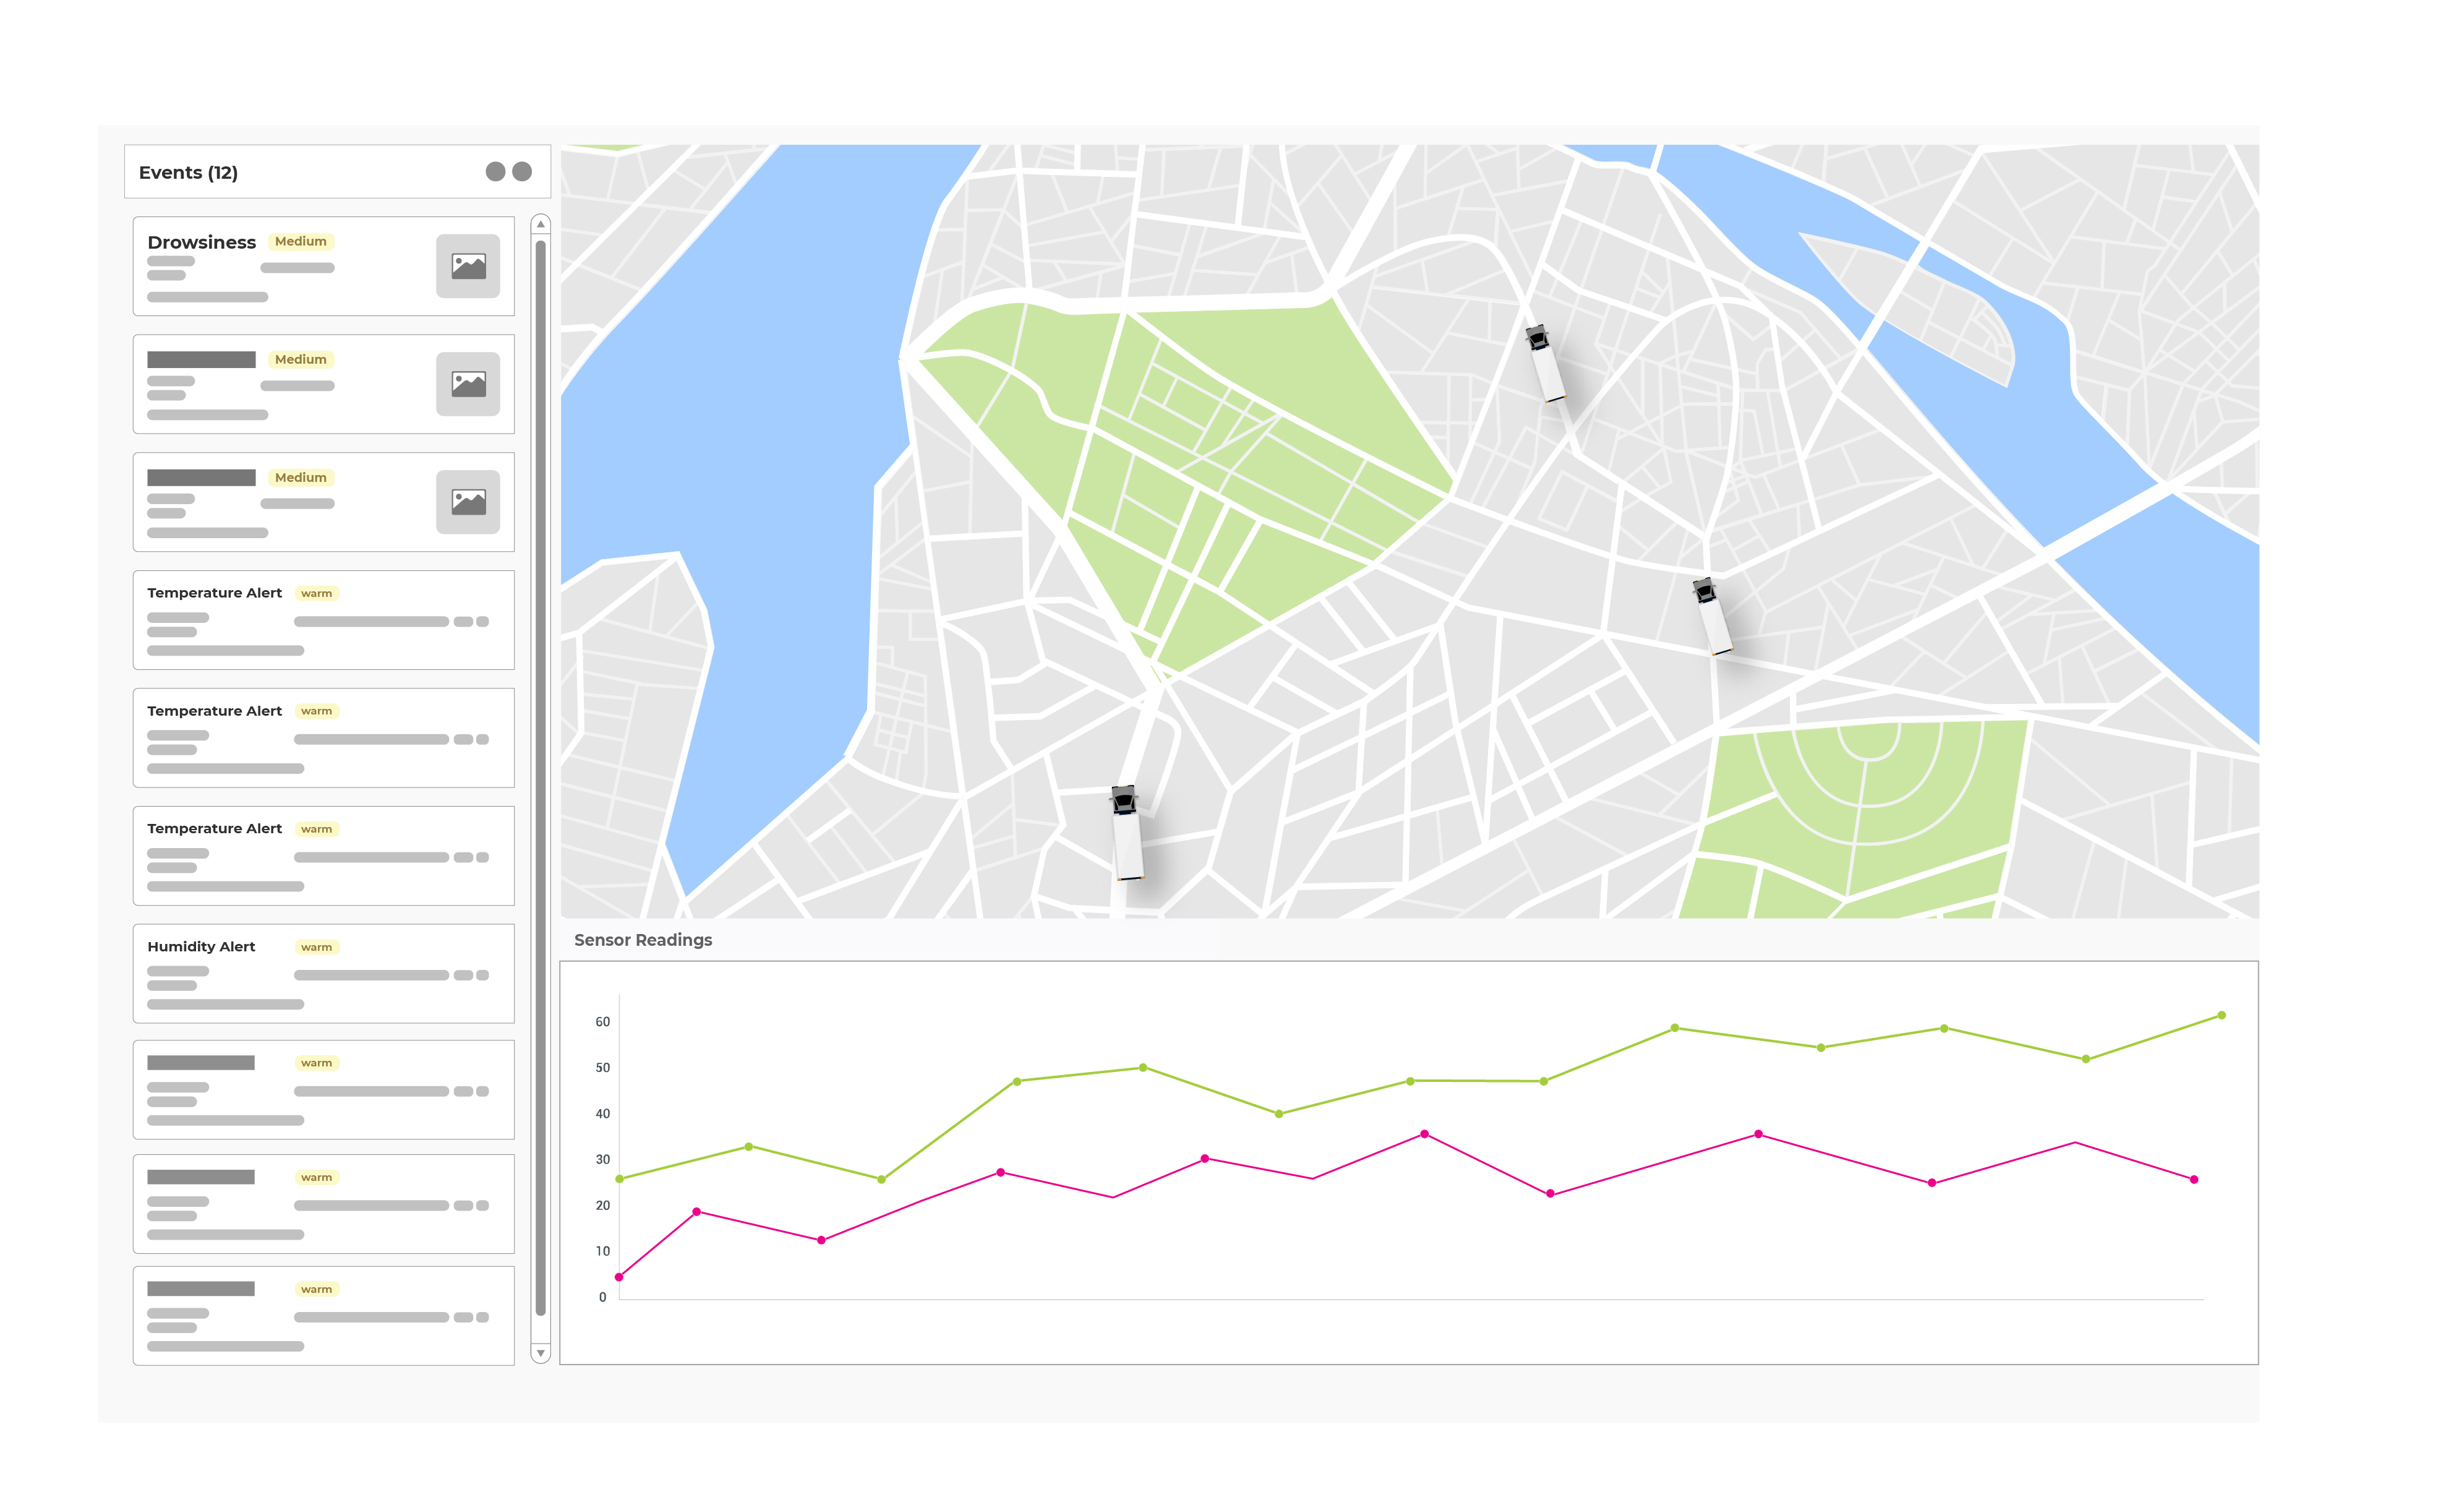Click the events list scrollbar track
The image size is (2464, 1505).
[x=540, y=780]
